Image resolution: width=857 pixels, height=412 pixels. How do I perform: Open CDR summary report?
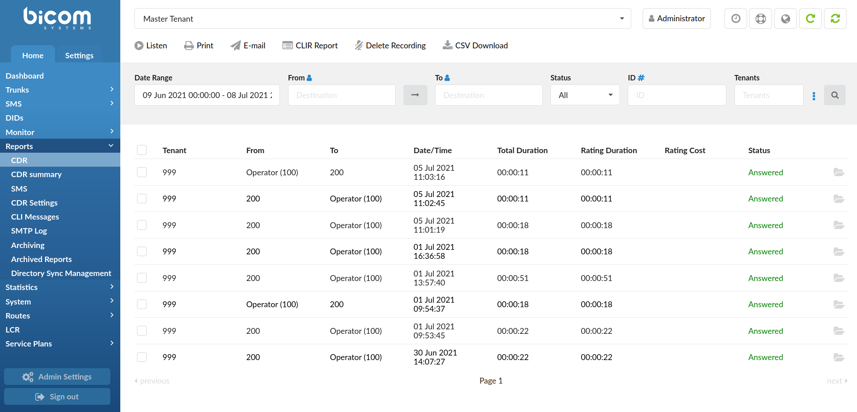click(60, 174)
